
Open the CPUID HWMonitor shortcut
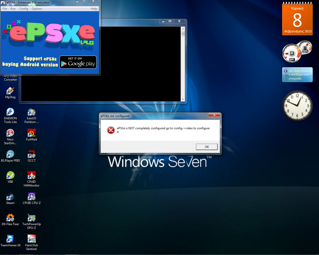(32, 180)
